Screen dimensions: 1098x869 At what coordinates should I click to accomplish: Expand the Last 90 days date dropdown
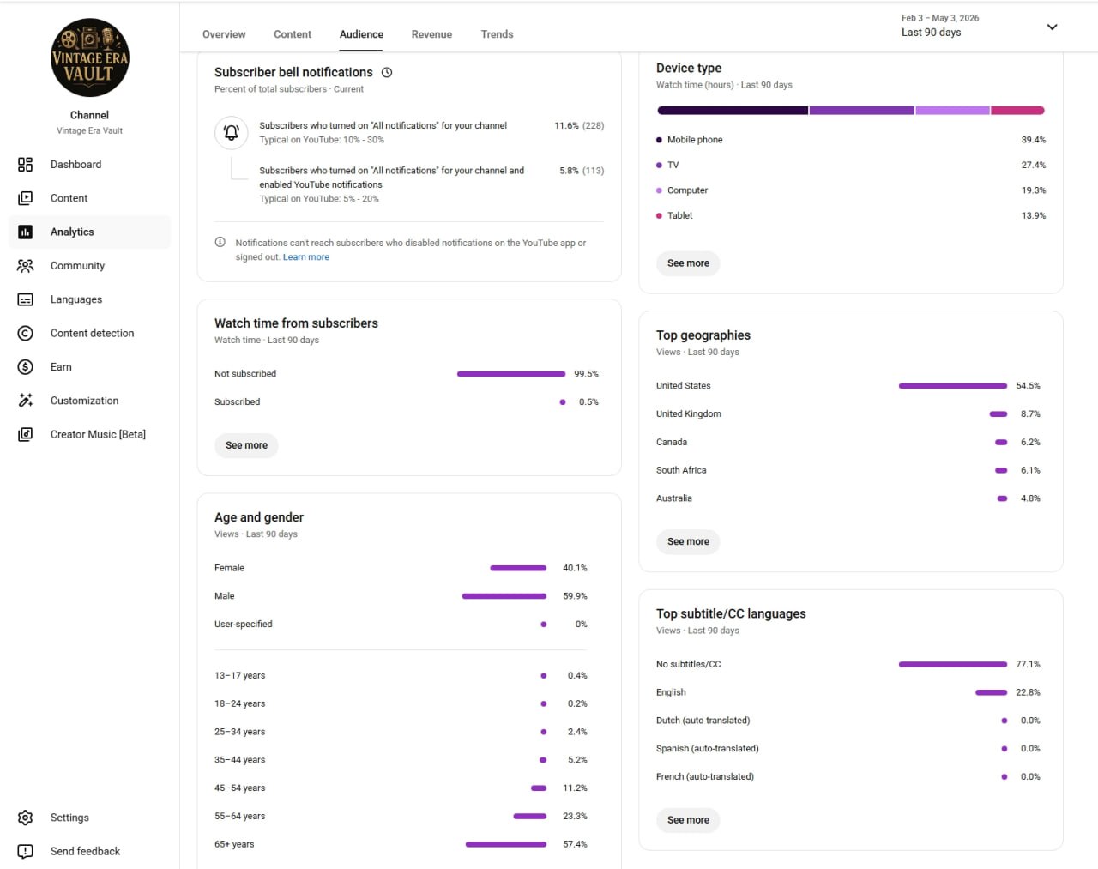pyautogui.click(x=1052, y=27)
